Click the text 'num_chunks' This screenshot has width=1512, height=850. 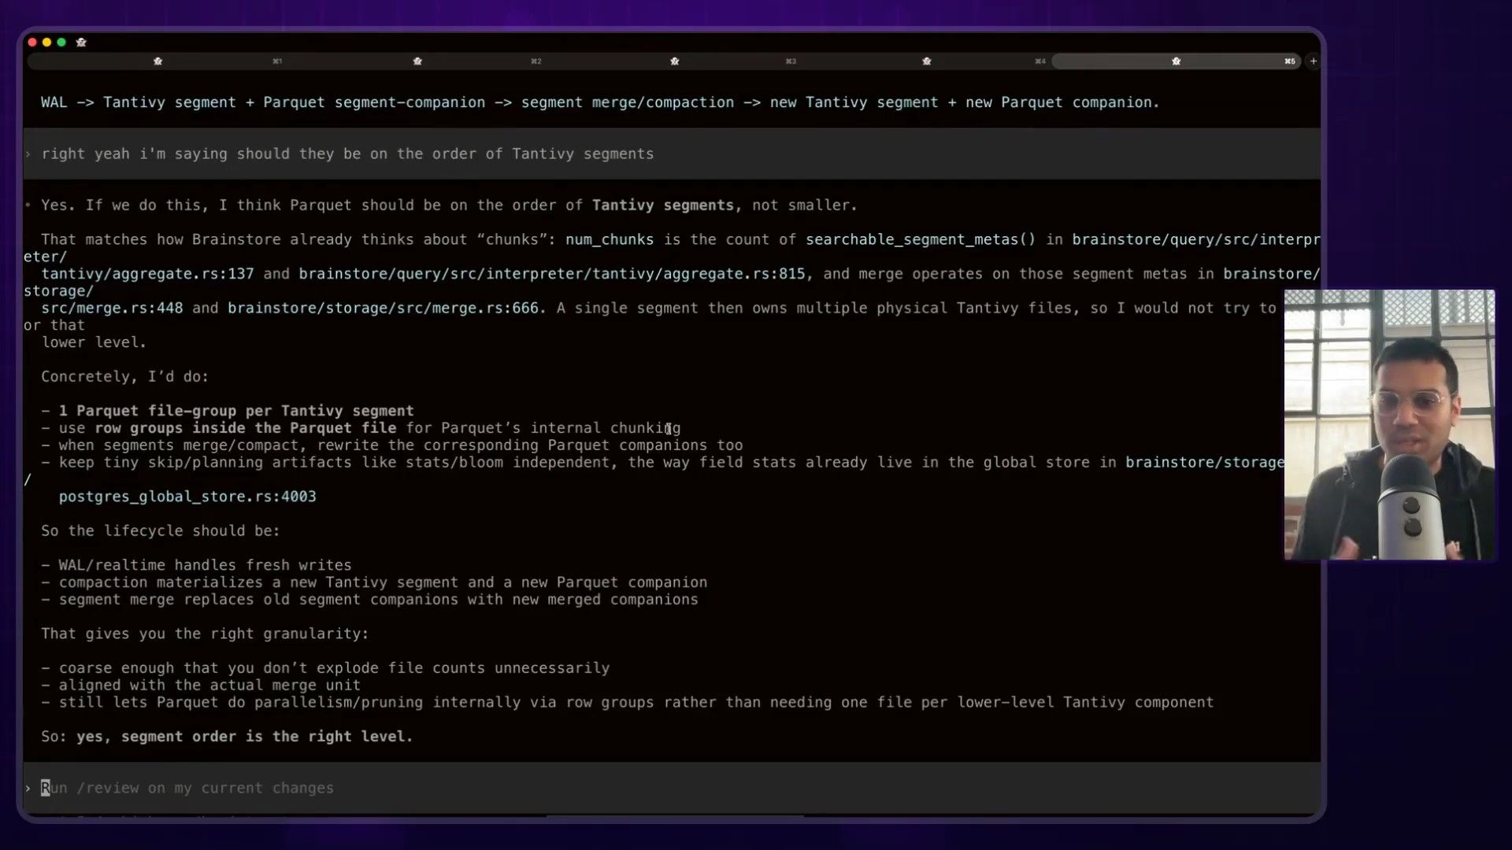pos(610,239)
